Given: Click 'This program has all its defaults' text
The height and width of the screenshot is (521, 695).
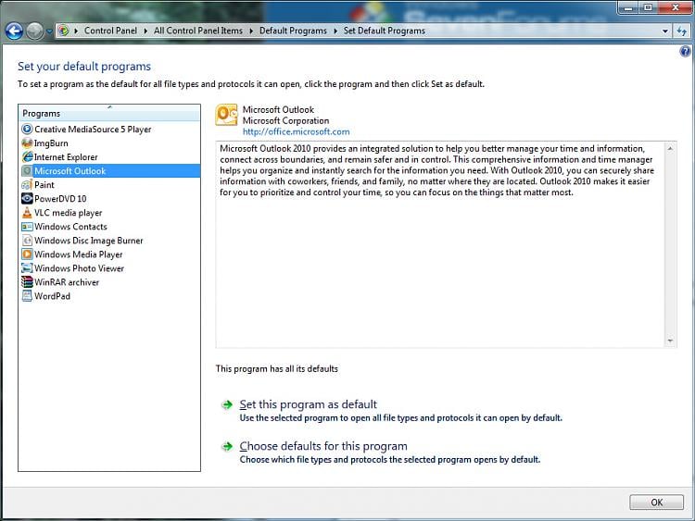Looking at the screenshot, I should 277,368.
